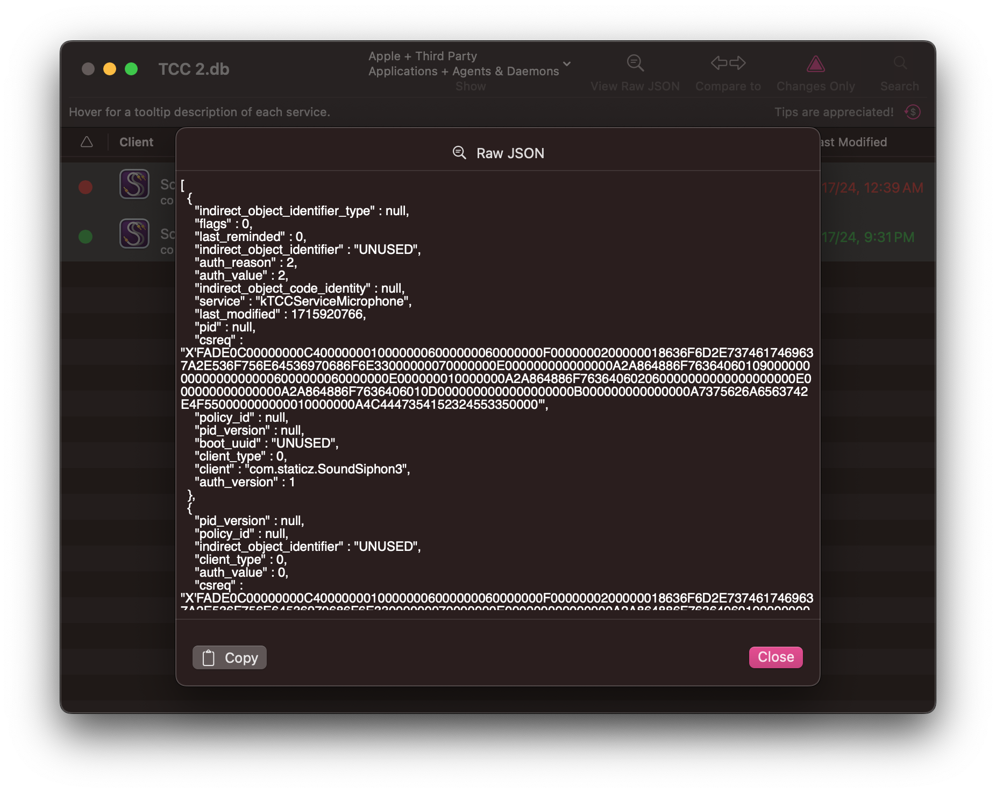
Task: Copy the raw JSON with Copy button
Action: (230, 657)
